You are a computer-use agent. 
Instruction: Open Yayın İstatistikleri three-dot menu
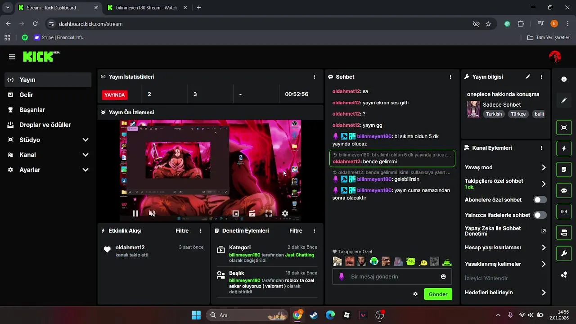click(x=314, y=77)
